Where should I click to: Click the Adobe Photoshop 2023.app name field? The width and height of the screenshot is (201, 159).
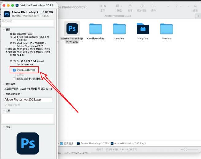(x=28, y=99)
